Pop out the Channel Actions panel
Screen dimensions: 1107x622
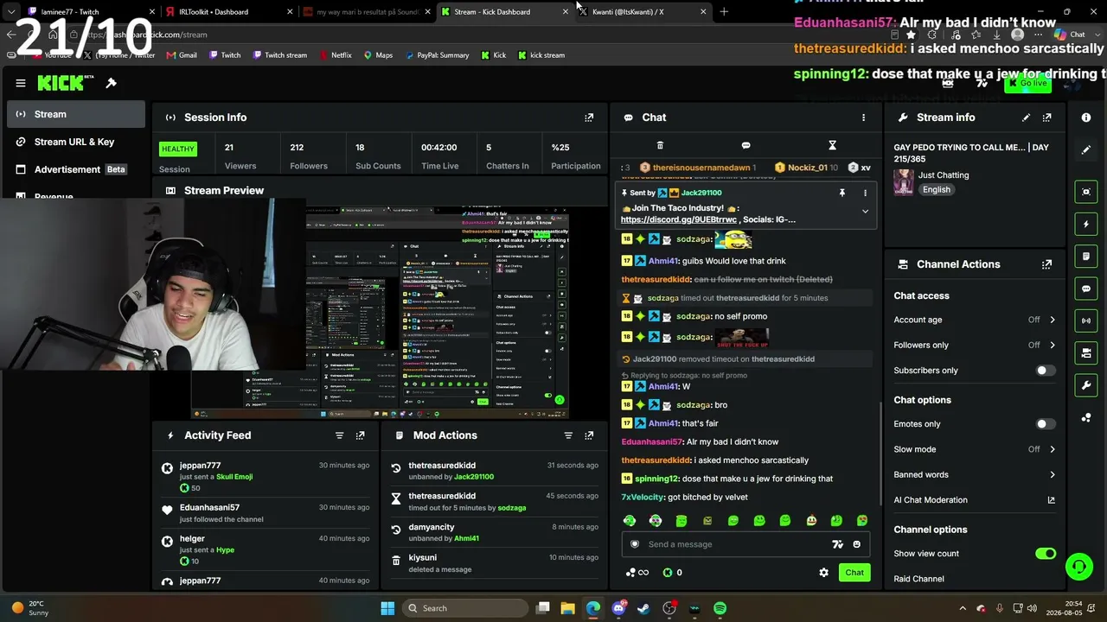pyautogui.click(x=1046, y=264)
